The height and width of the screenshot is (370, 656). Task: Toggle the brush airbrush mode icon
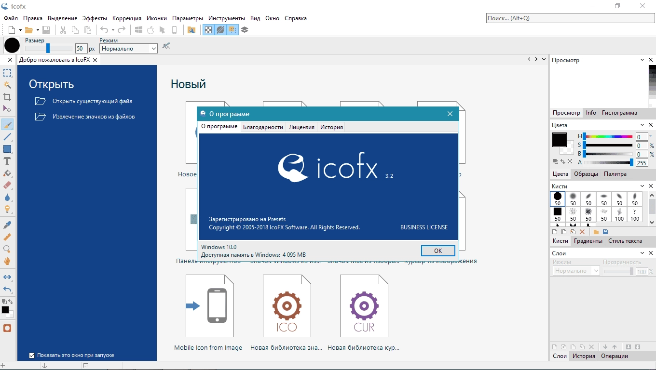point(166,46)
